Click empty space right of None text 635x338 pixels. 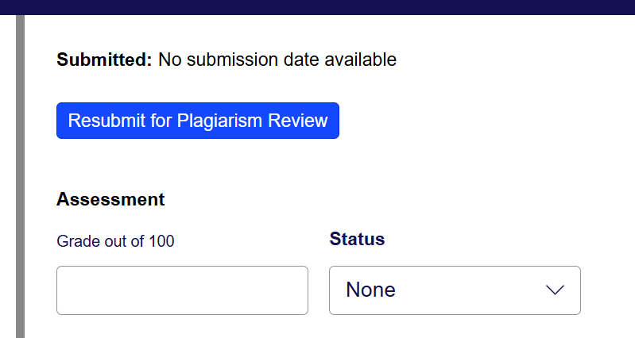[470, 290]
